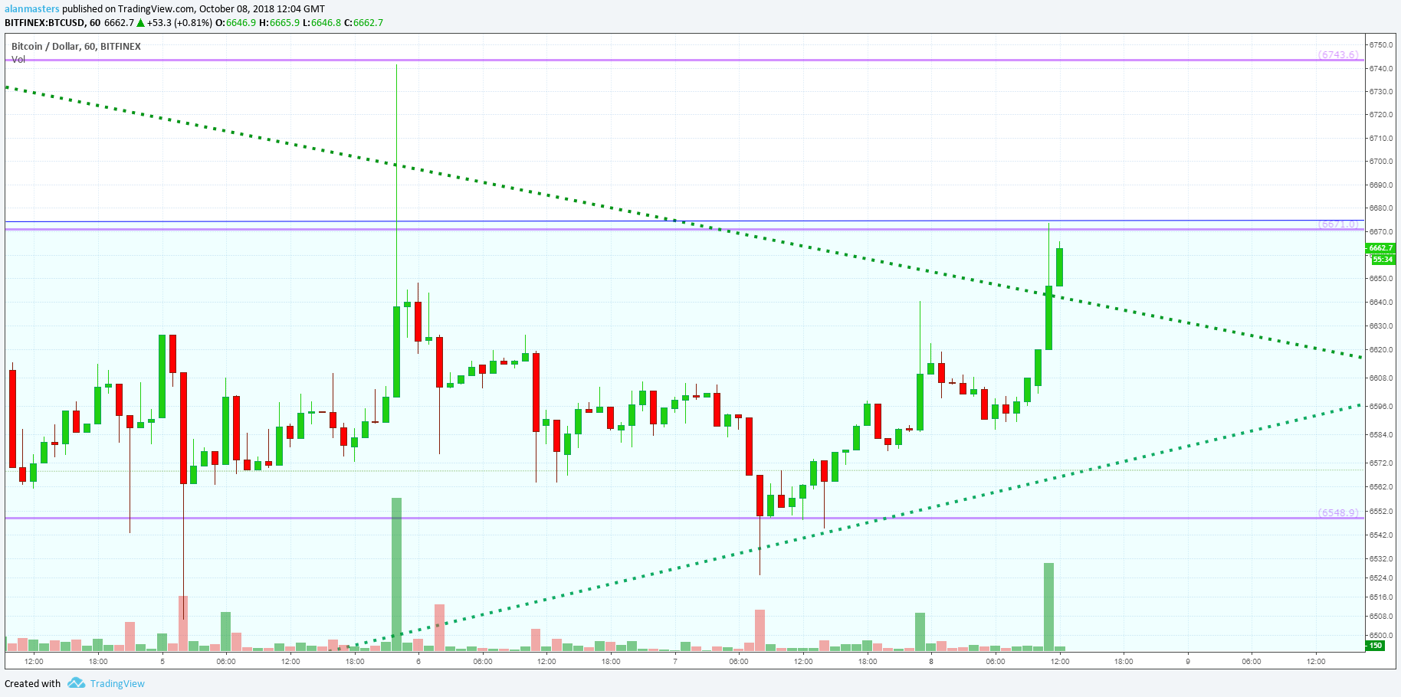Click the 6516.0 price axis label

pos(1381,597)
